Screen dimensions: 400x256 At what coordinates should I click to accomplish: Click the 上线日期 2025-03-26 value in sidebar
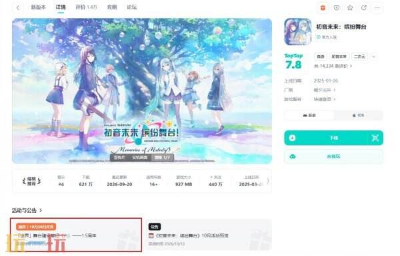point(325,81)
